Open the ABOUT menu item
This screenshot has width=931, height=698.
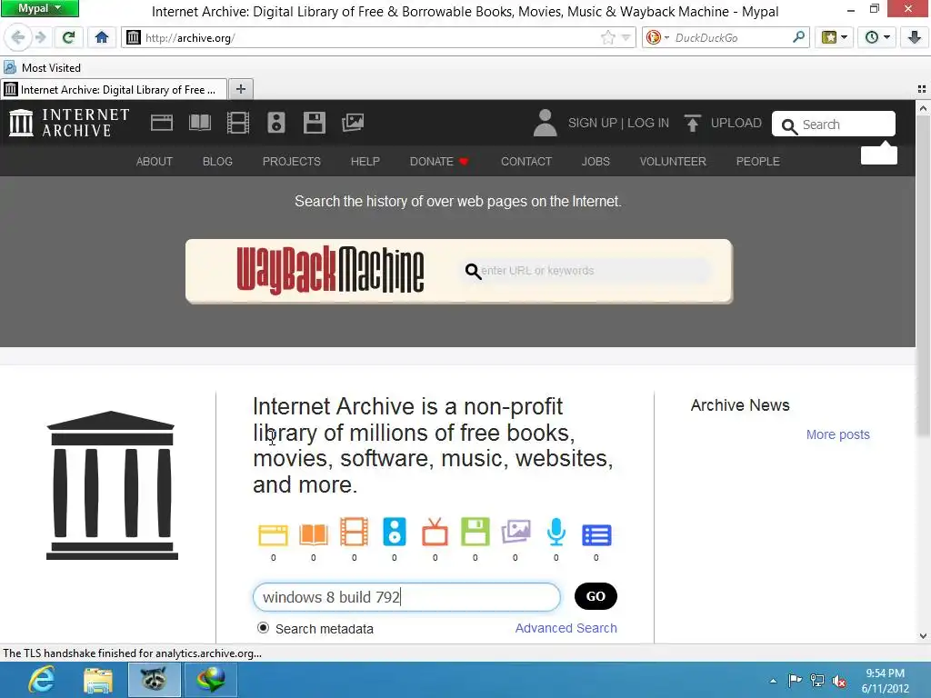pos(155,162)
